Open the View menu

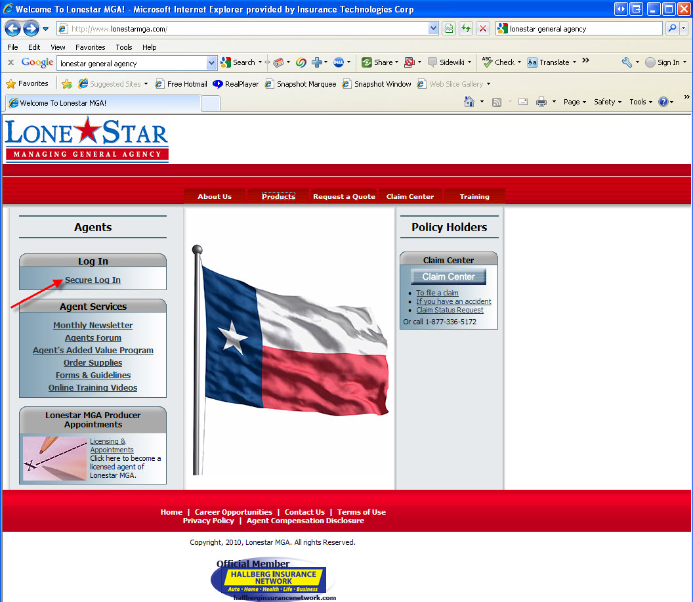pos(58,47)
